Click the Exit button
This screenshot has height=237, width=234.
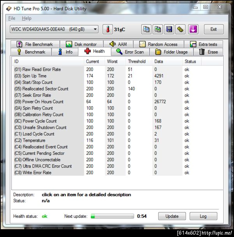(214, 29)
